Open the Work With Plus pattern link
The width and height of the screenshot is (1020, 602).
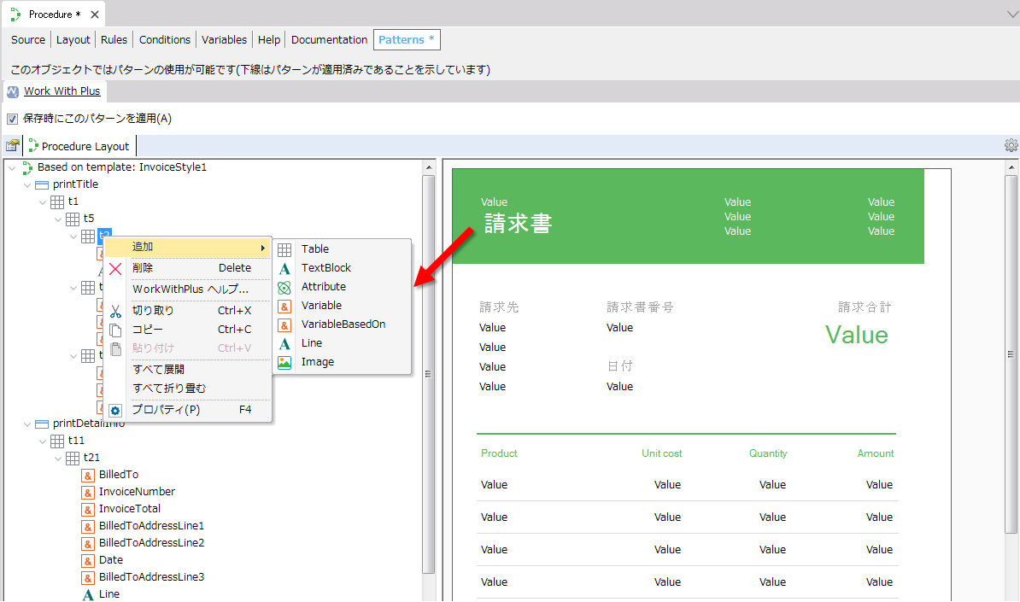[x=62, y=91]
